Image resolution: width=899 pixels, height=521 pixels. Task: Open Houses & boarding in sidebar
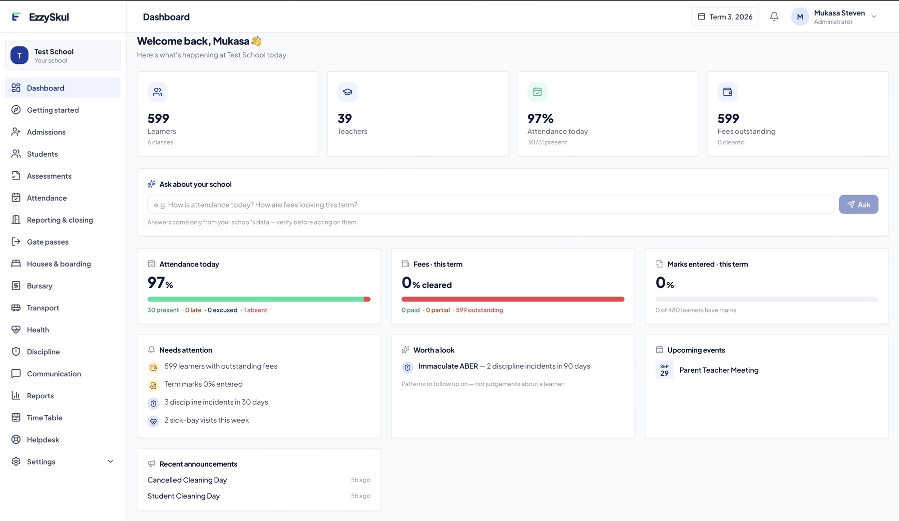pos(62,263)
